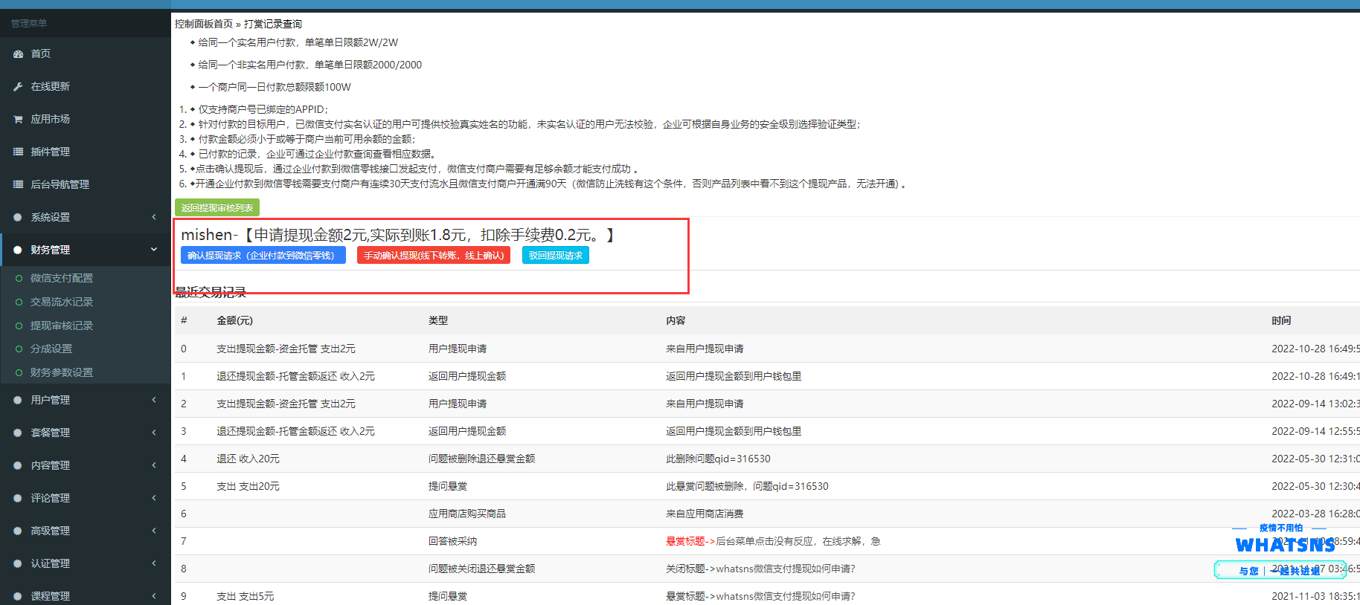This screenshot has height=605, width=1360.
Task: Click the circle icon beside 微信支付配置
Action: point(19,278)
